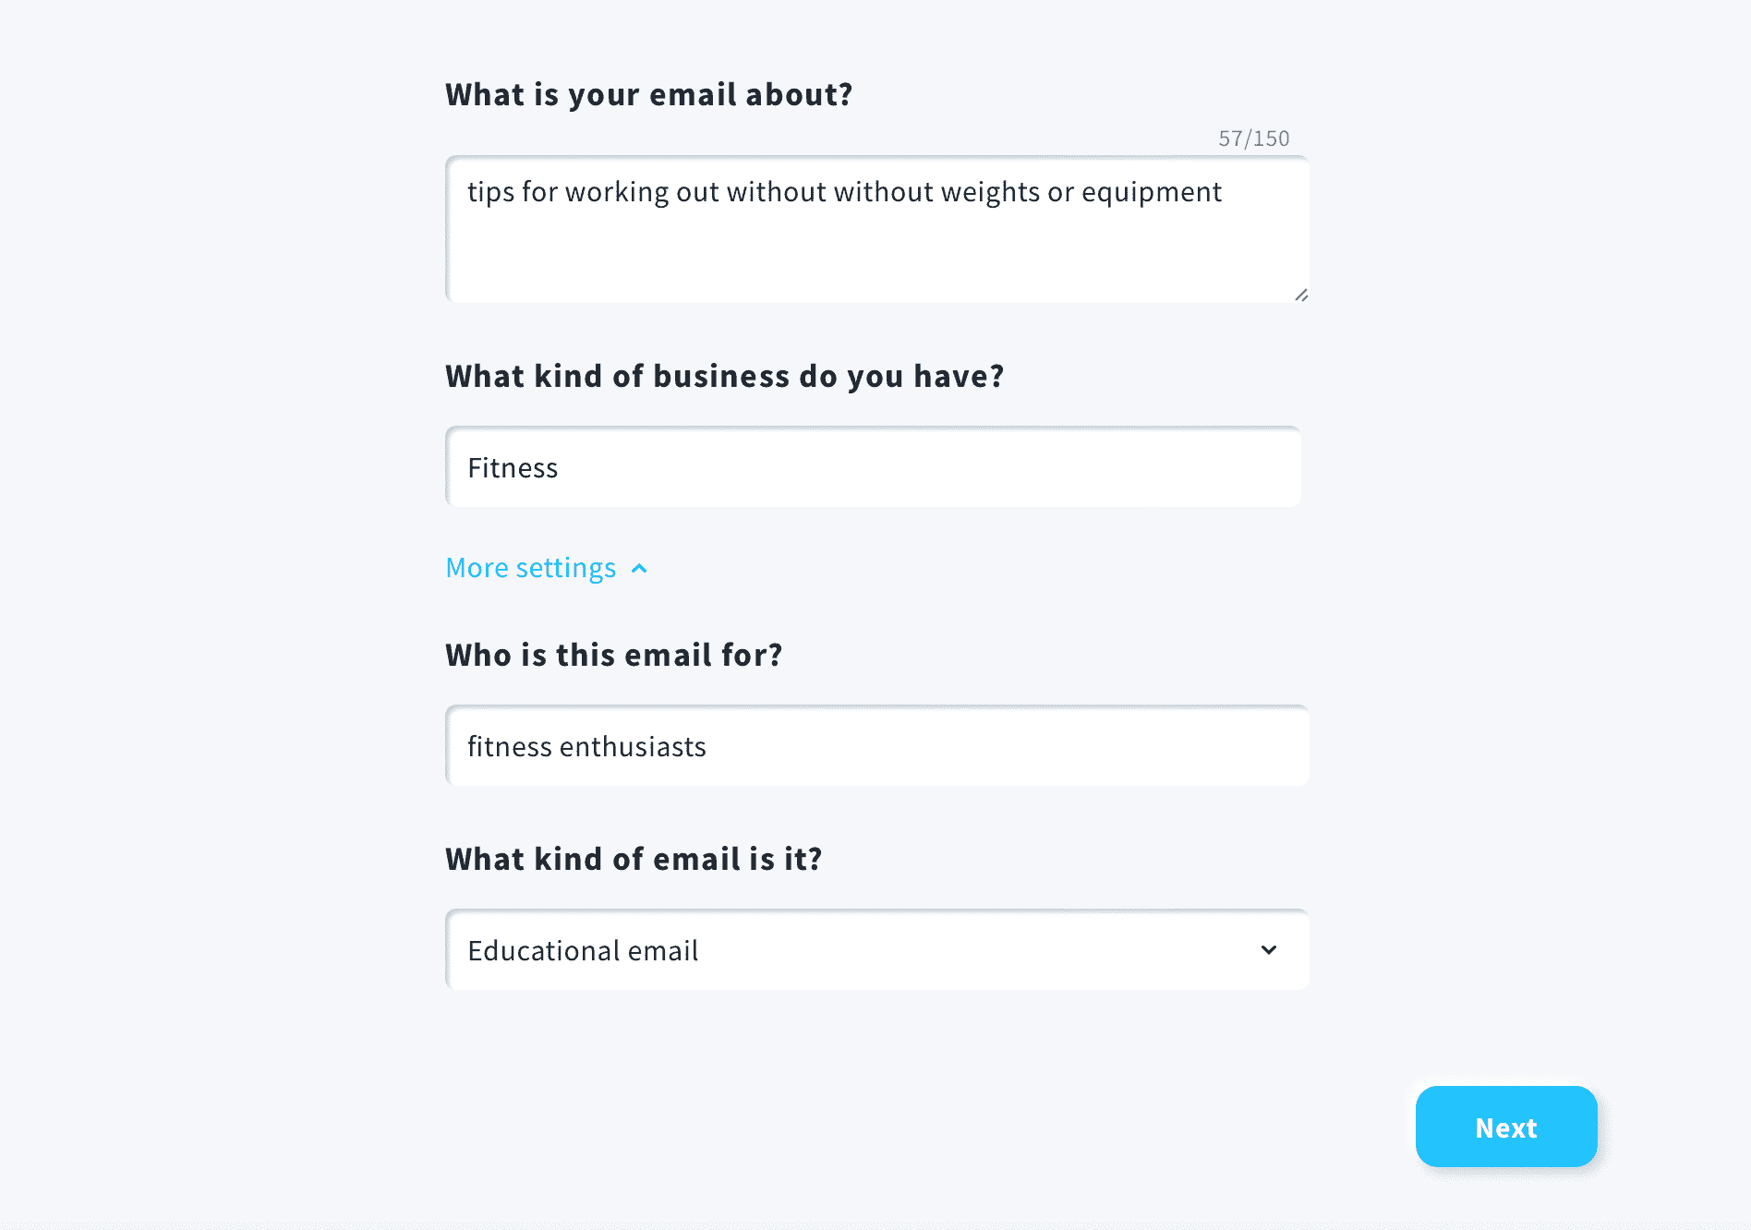Collapse the More settings chevron arrow
The height and width of the screenshot is (1230, 1751).
click(639, 569)
